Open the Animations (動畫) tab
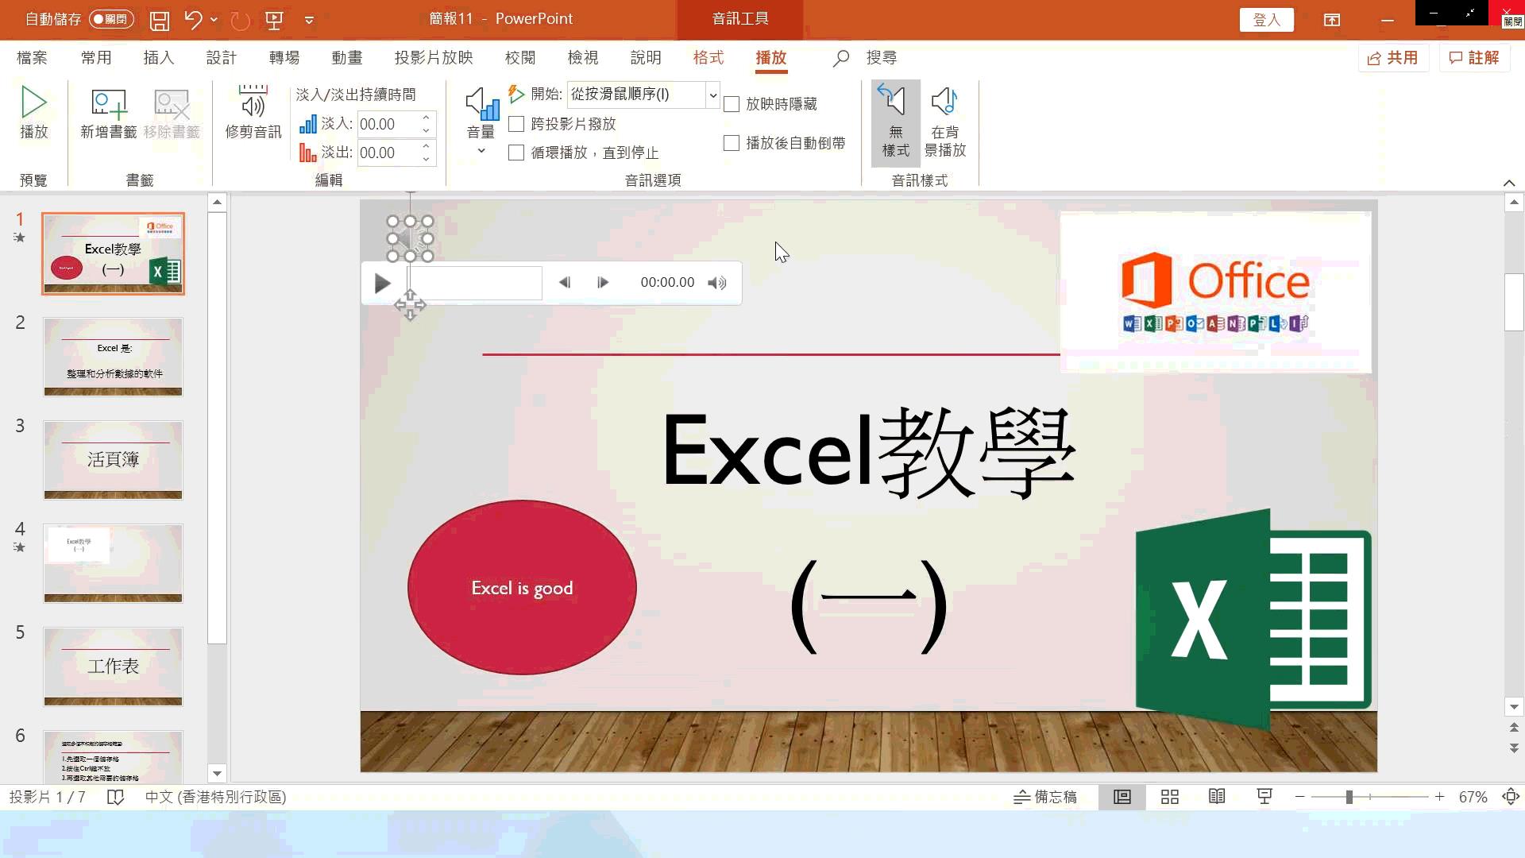The image size is (1525, 858). click(x=347, y=57)
